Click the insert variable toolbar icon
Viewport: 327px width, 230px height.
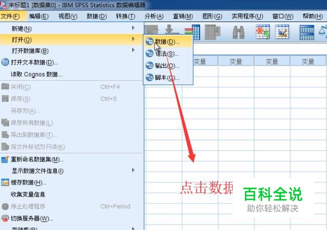pos(282,32)
